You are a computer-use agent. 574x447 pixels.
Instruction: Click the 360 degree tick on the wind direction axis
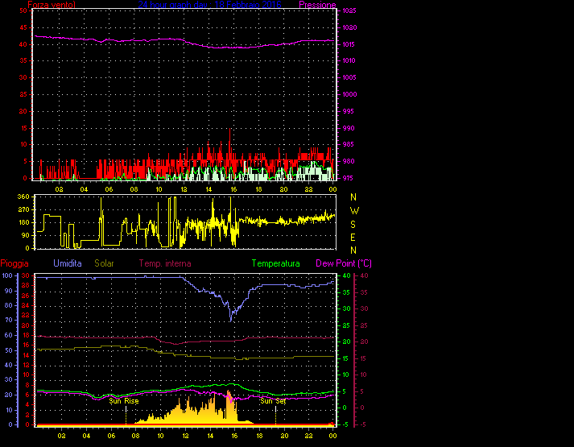(23, 197)
